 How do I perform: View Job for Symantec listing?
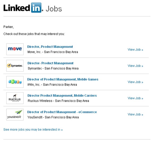[x=135, y=66]
